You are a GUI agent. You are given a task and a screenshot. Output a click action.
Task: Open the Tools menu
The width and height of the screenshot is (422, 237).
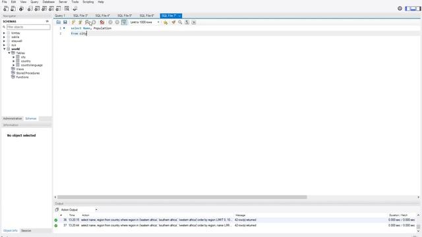pyautogui.click(x=75, y=2)
